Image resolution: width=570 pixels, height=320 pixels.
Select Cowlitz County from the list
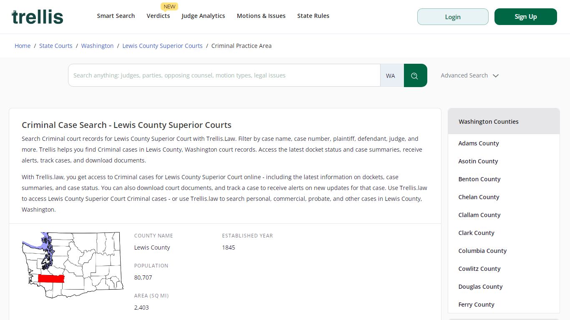479,269
